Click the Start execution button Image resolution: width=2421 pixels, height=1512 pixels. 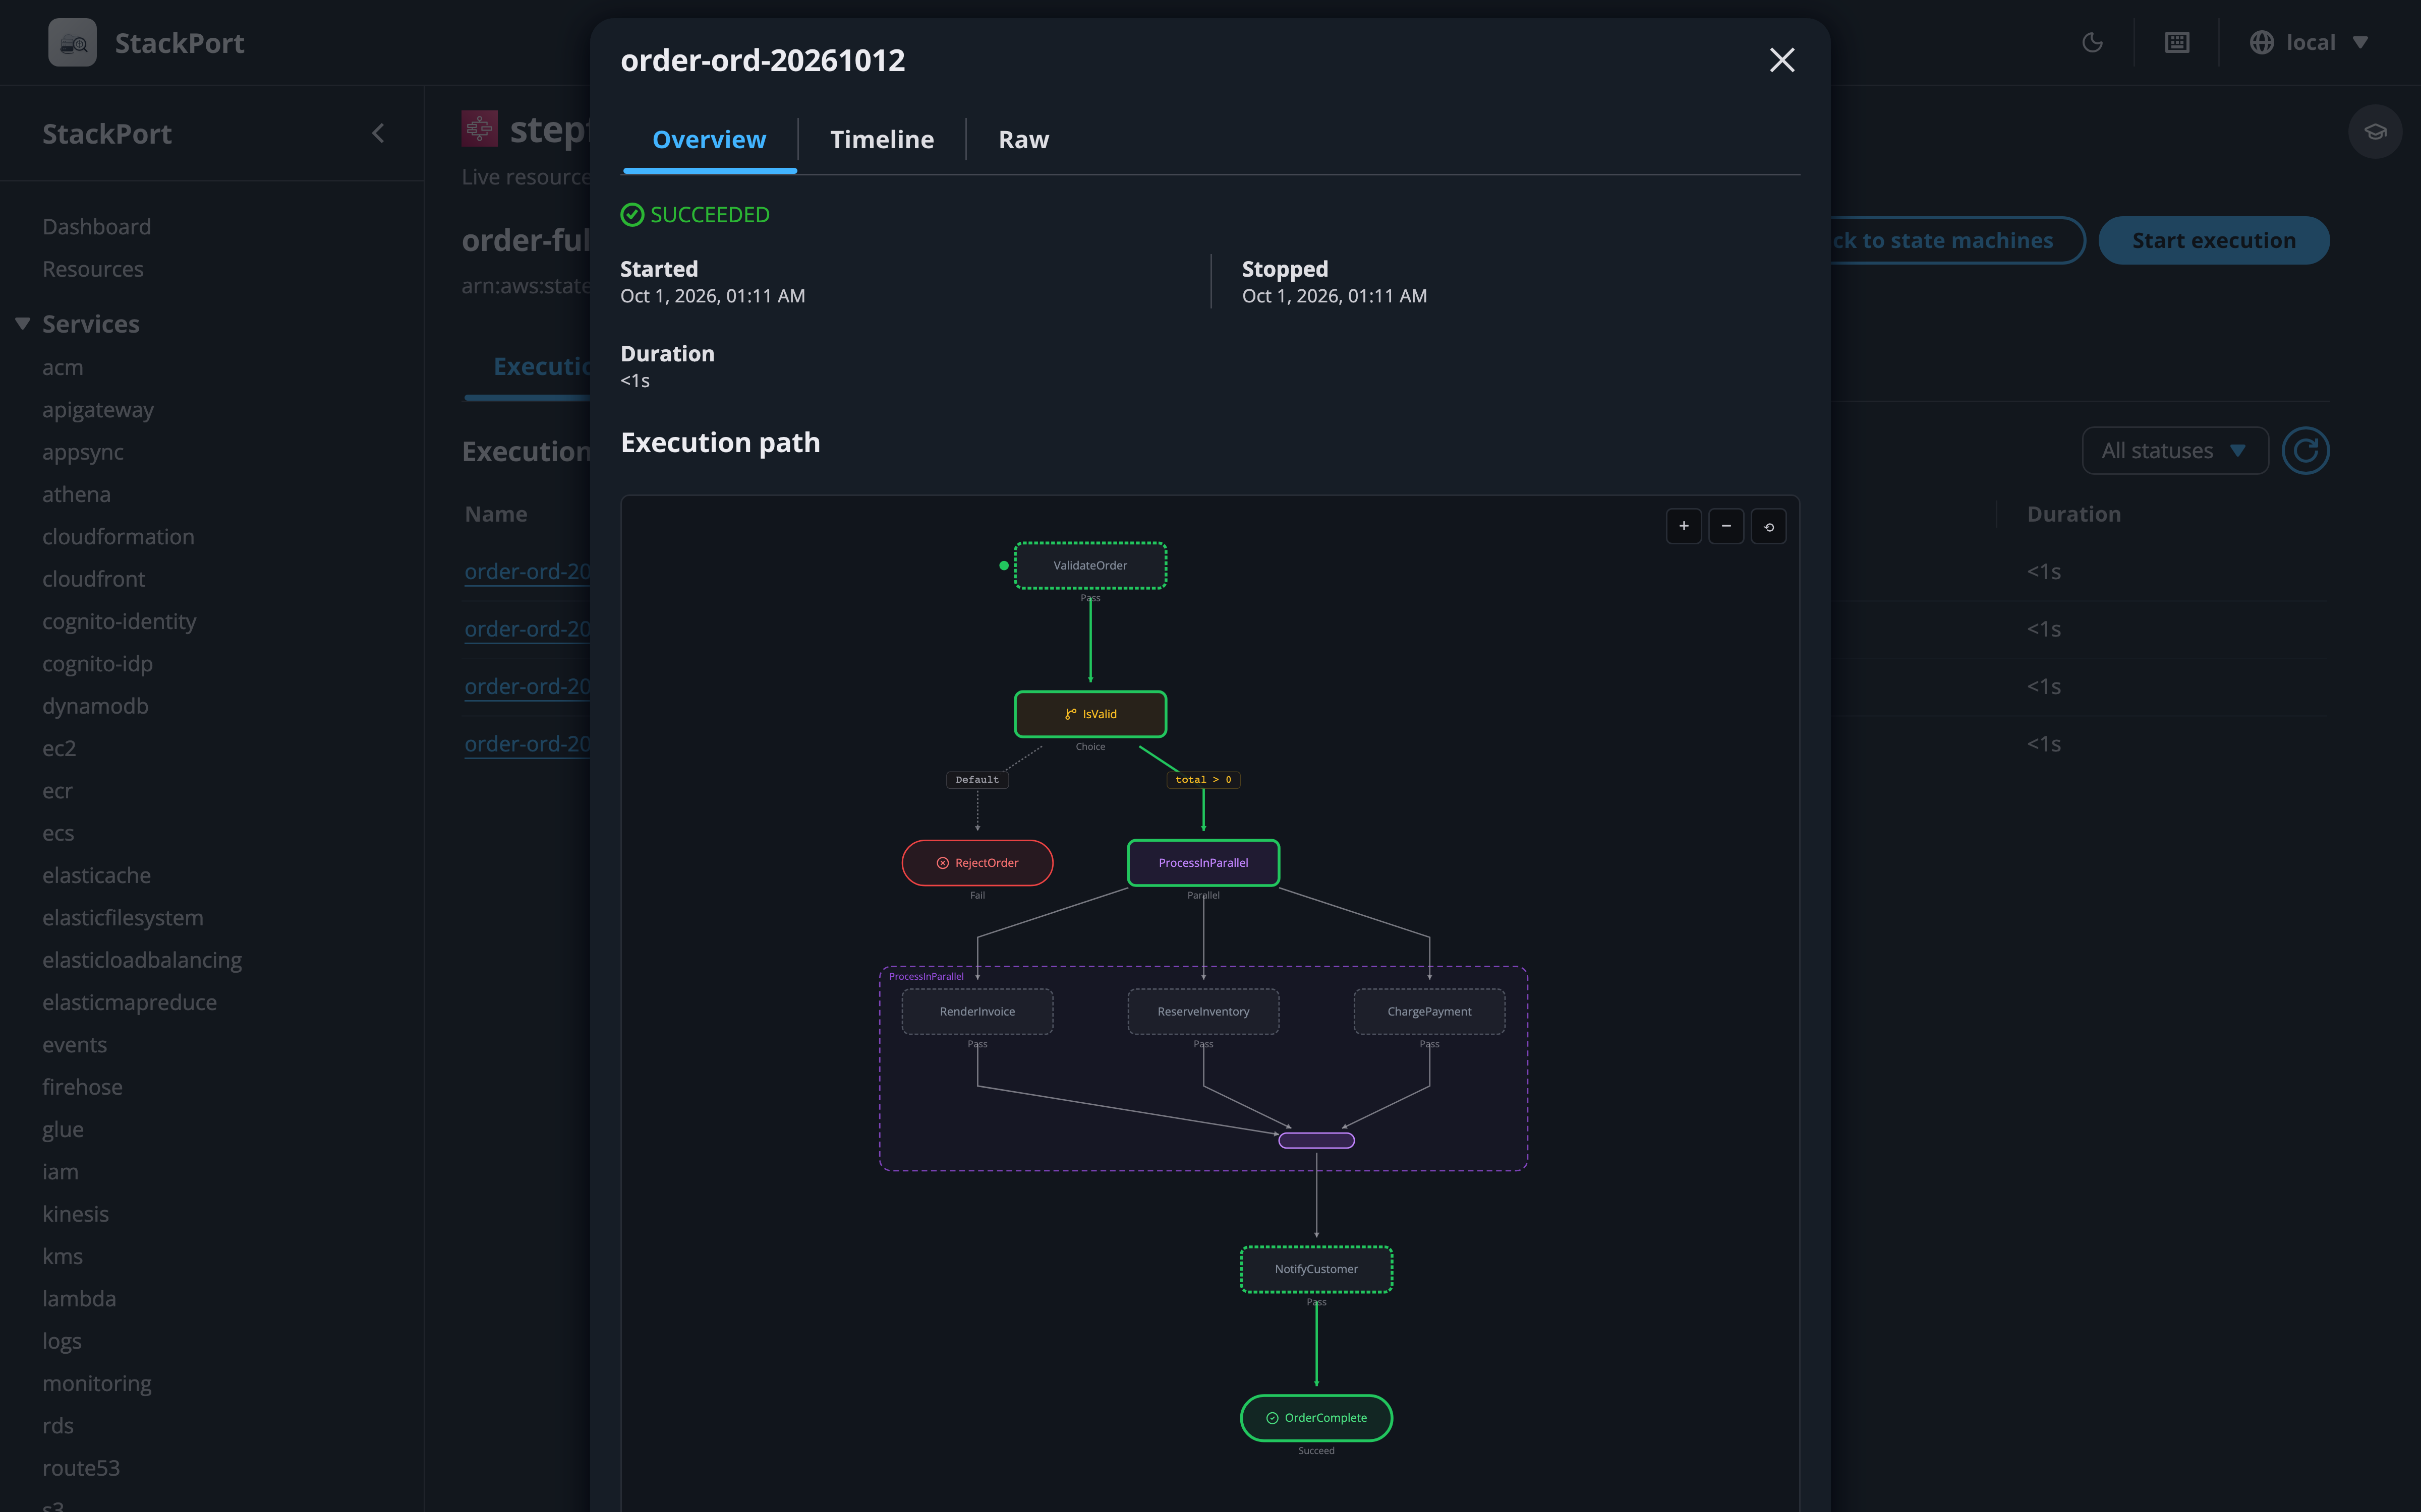(2213, 240)
